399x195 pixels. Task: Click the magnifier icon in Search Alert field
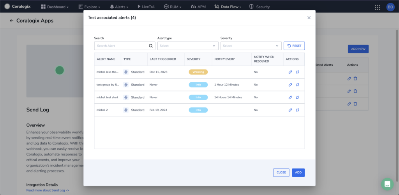[x=151, y=46]
